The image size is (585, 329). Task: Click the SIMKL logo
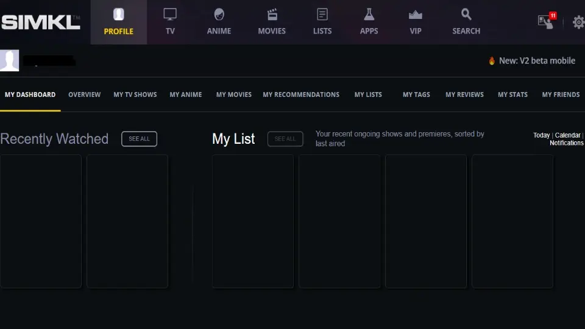[x=40, y=23]
